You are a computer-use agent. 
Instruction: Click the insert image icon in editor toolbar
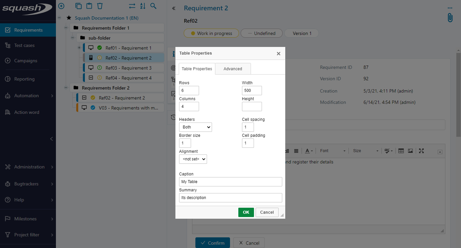tap(410, 151)
